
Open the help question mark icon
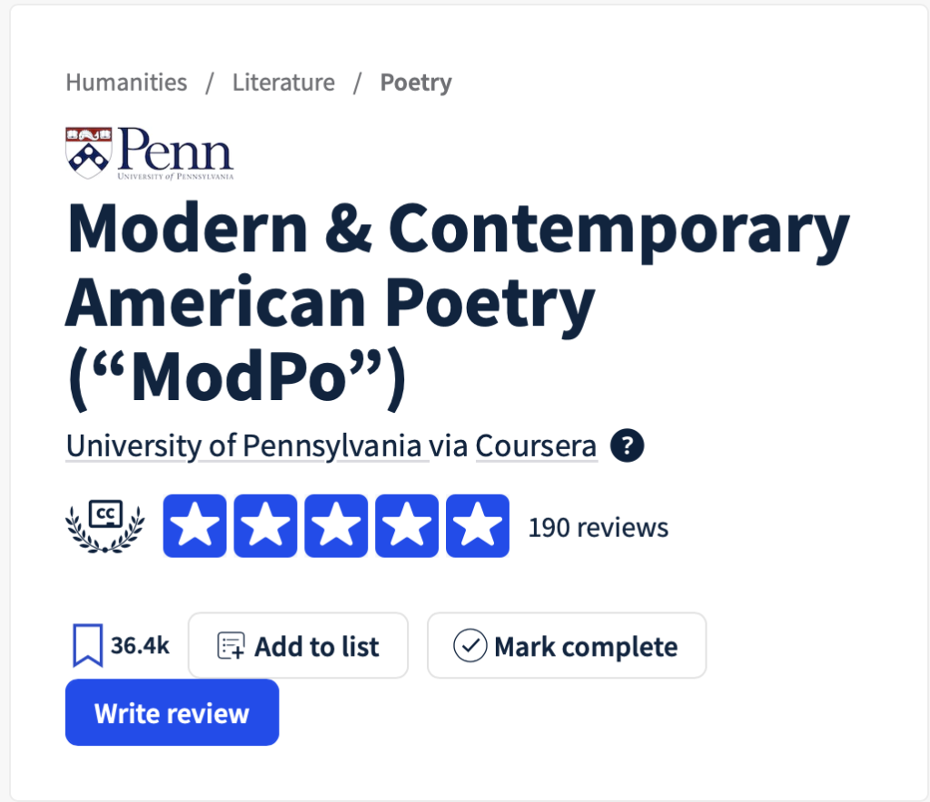[x=627, y=445]
